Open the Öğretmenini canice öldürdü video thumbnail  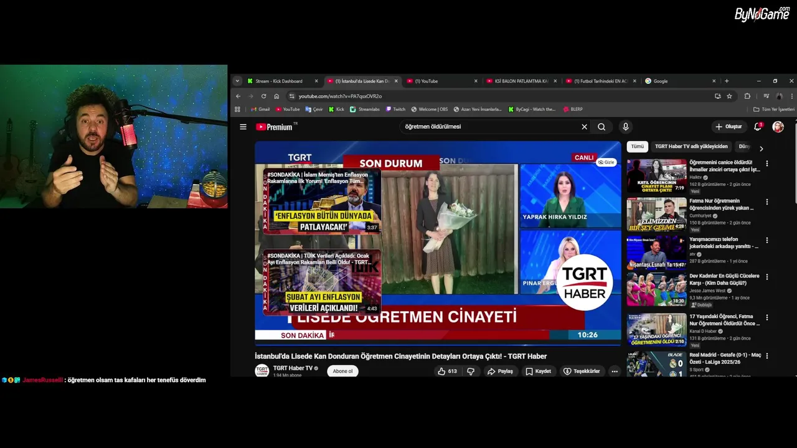coord(656,176)
